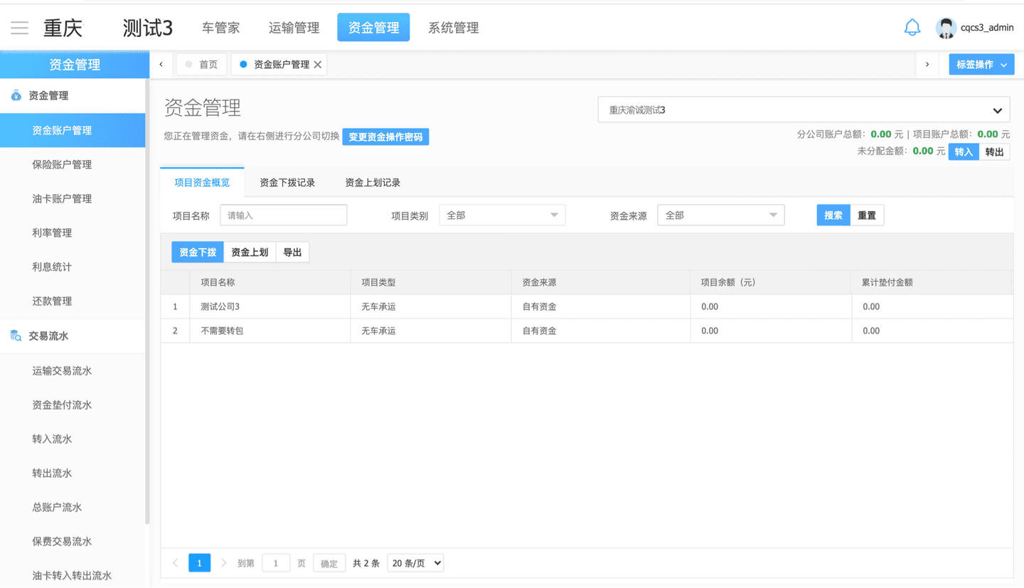Screen dimensions: 1024x588
Task: Switch to the 资金下拨记录 tab
Action: pyautogui.click(x=287, y=183)
